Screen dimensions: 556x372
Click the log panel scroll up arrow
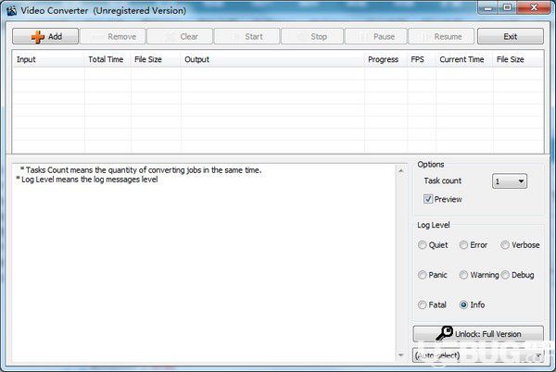click(x=401, y=171)
